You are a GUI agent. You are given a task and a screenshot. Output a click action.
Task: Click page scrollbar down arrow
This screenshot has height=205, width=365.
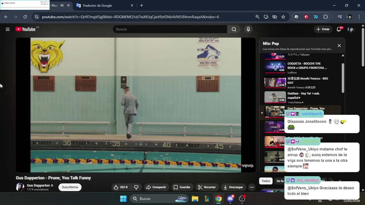click(x=363, y=190)
